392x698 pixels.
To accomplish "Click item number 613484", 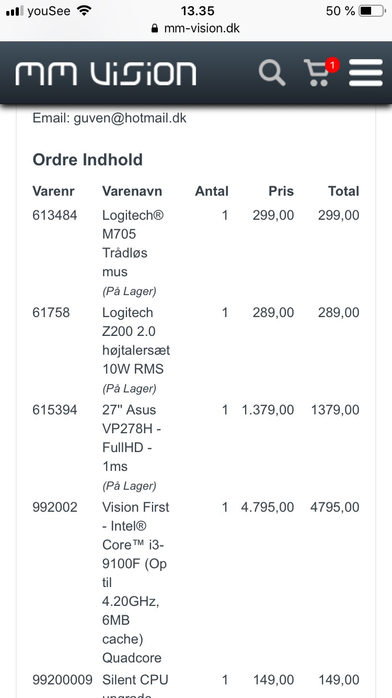I will (x=55, y=215).
